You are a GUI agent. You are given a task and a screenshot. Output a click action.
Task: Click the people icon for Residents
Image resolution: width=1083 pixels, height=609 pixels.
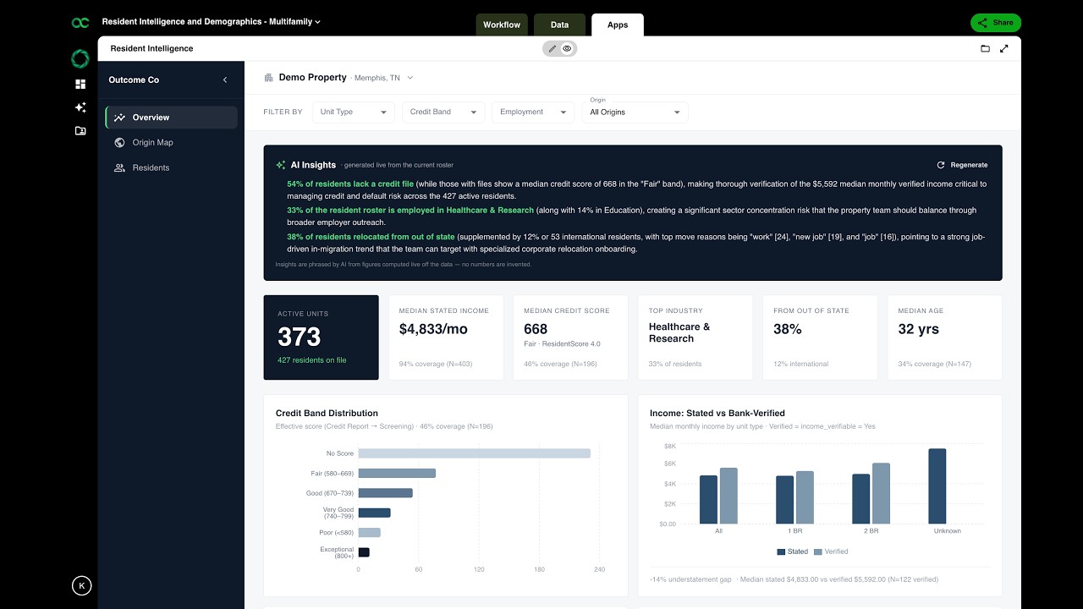120,167
